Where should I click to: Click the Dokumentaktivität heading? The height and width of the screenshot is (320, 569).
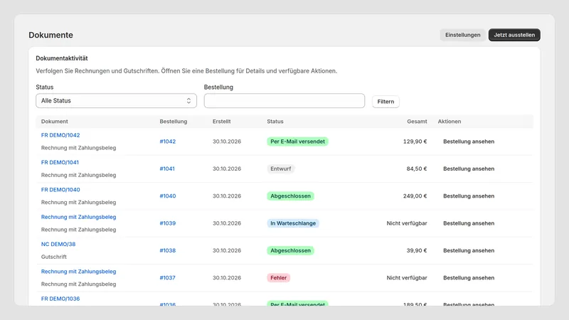point(62,58)
